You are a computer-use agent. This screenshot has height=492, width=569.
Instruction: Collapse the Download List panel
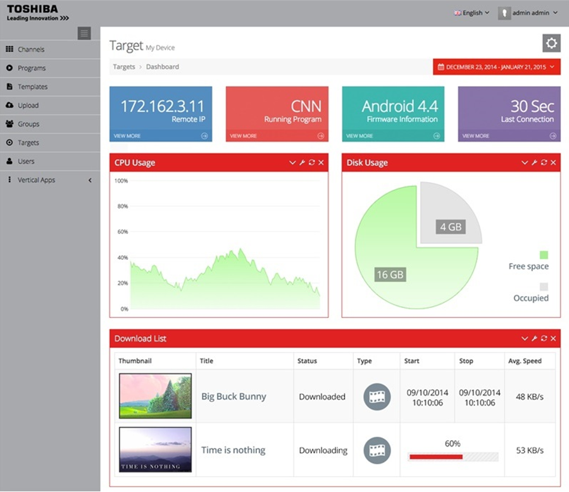(525, 339)
